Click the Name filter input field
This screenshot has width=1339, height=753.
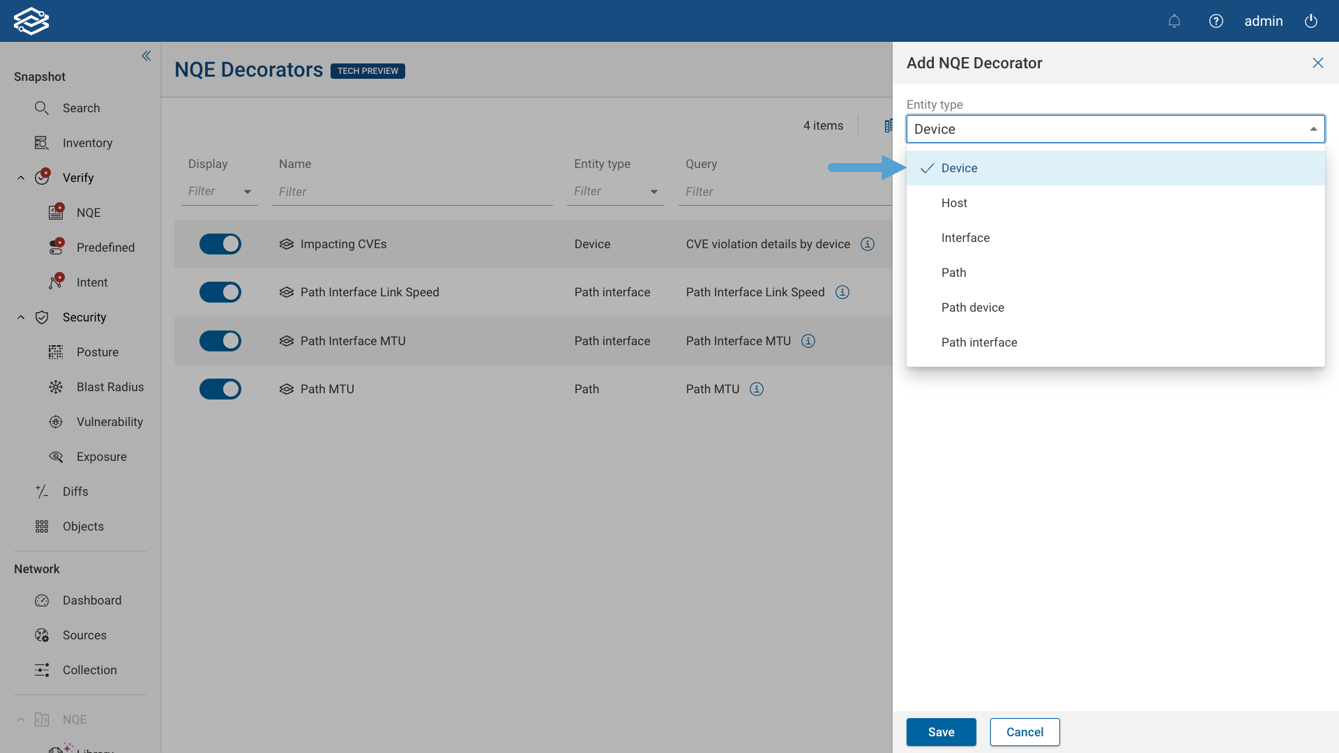click(411, 192)
